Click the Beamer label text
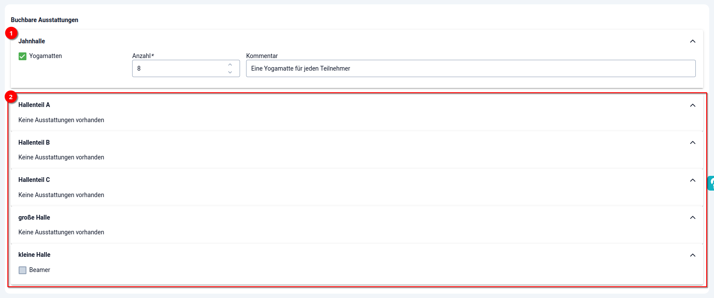The height and width of the screenshot is (298, 714). (40, 270)
